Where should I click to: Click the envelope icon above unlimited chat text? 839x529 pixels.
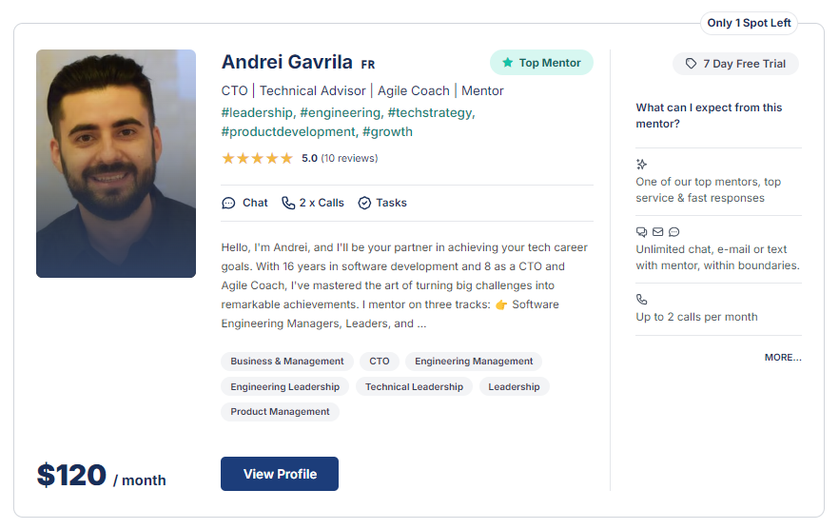tap(658, 232)
